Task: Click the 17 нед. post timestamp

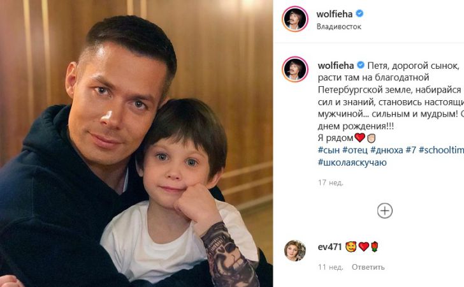Action: [x=331, y=182]
